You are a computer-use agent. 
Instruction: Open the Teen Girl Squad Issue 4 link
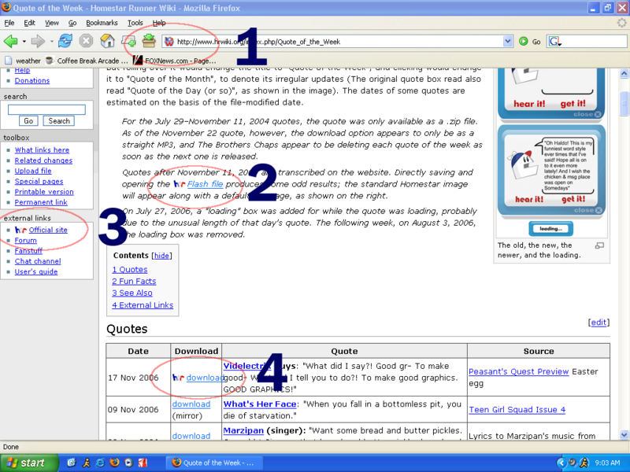tap(517, 410)
